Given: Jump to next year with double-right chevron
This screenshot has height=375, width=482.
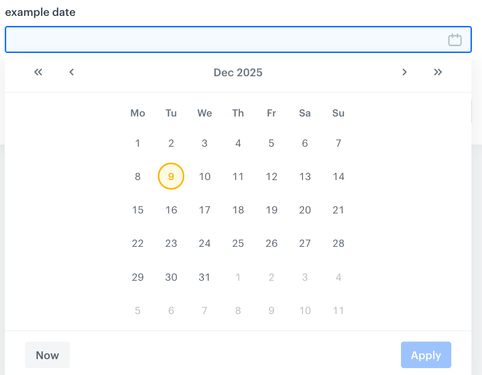Looking at the screenshot, I should coord(438,72).
